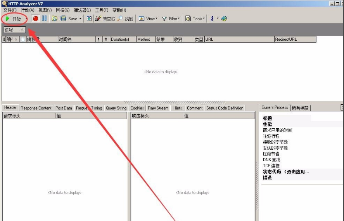Image resolution: width=344 pixels, height=221 pixels.
Task: Click the '#' column header
Action: coord(106,39)
